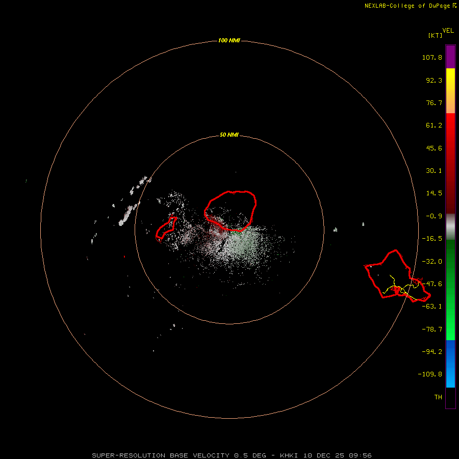Click the -32.0 legend value
Viewport: 459px width, 459px height.
[x=432, y=262]
